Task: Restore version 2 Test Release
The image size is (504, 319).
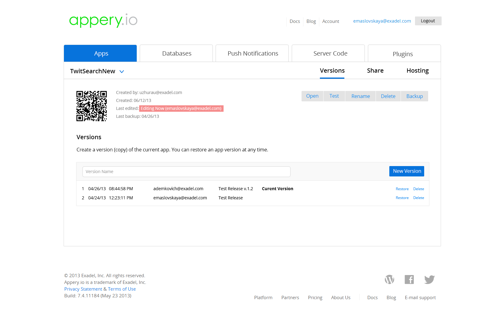Action: click(402, 198)
